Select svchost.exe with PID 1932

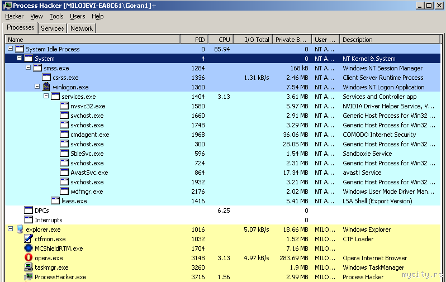pyautogui.click(x=222, y=182)
